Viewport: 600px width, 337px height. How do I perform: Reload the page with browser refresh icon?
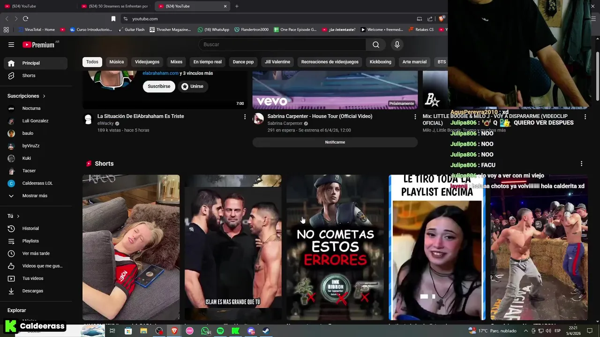pos(25,19)
